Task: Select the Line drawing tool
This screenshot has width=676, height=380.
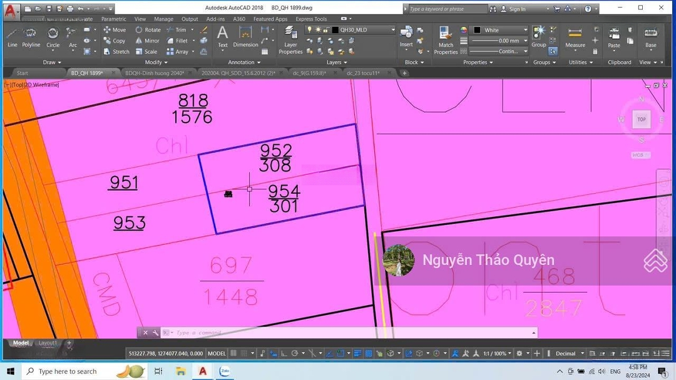Action: (12, 37)
